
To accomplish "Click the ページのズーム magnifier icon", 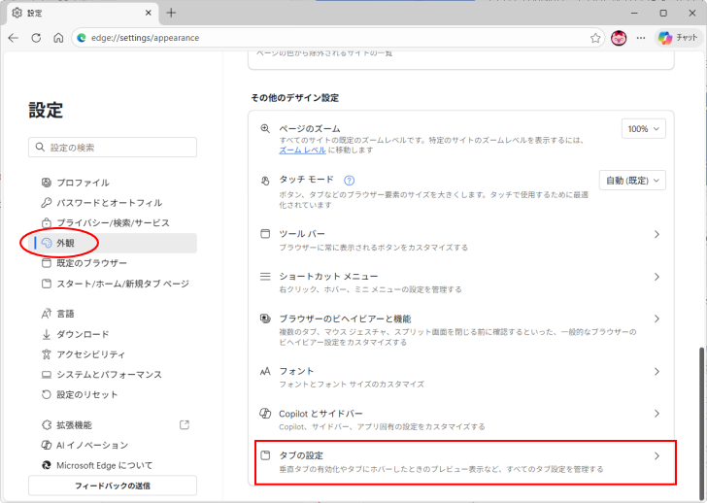I will coord(265,129).
